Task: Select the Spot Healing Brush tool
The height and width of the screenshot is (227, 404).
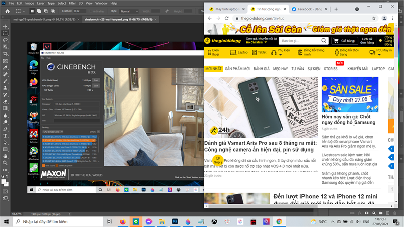Action: click(5, 74)
